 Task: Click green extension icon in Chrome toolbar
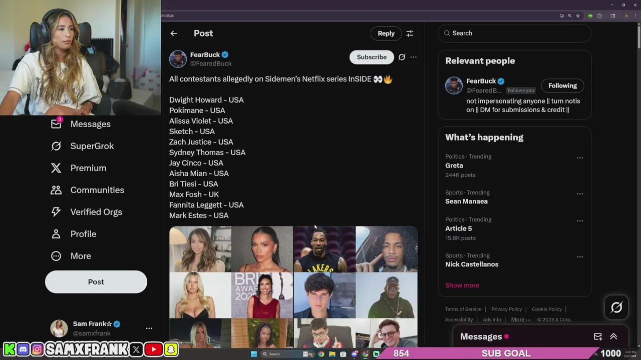(590, 16)
